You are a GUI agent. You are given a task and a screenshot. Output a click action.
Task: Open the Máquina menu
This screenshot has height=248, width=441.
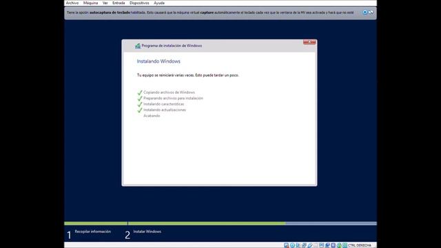[90, 3]
